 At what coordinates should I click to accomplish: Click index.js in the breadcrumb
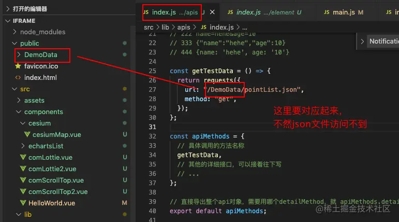pos(221,27)
